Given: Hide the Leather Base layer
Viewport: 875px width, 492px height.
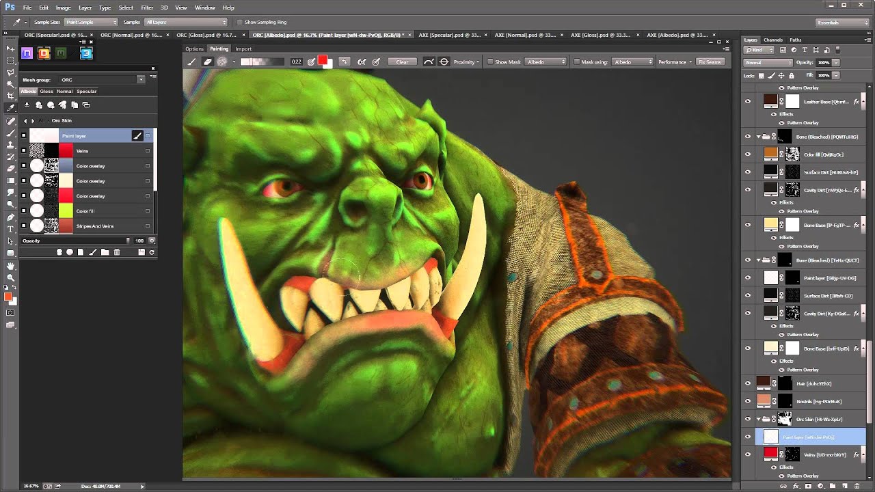Looking at the screenshot, I should 747,101.
